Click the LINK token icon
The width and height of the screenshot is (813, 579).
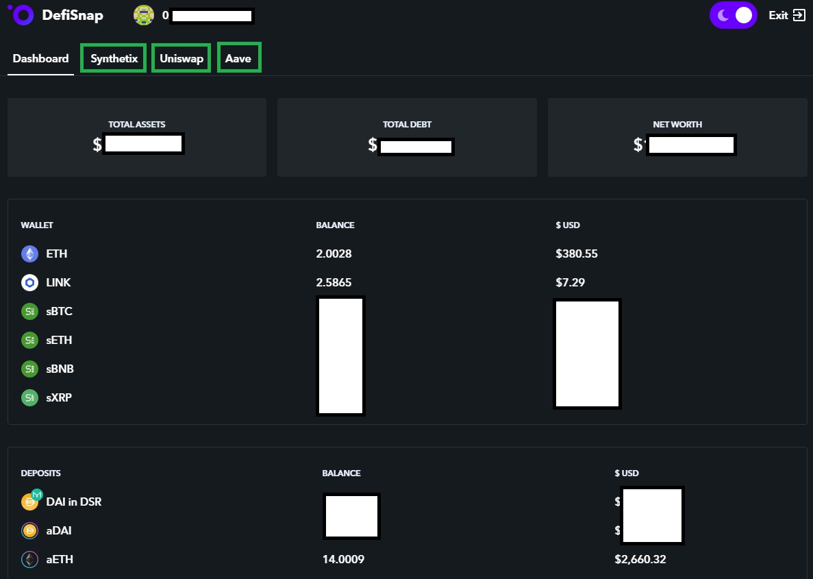point(29,283)
